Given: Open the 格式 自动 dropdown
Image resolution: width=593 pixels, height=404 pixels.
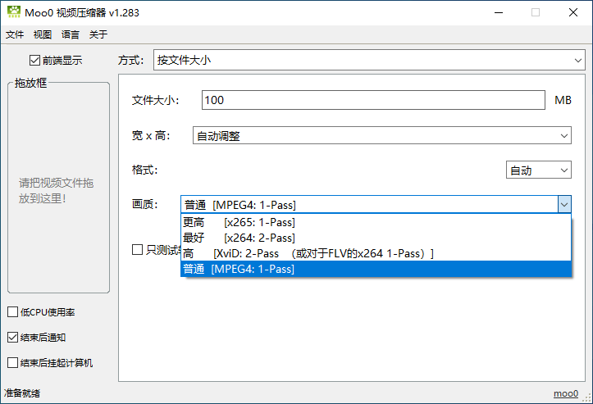Looking at the screenshot, I should [x=538, y=170].
